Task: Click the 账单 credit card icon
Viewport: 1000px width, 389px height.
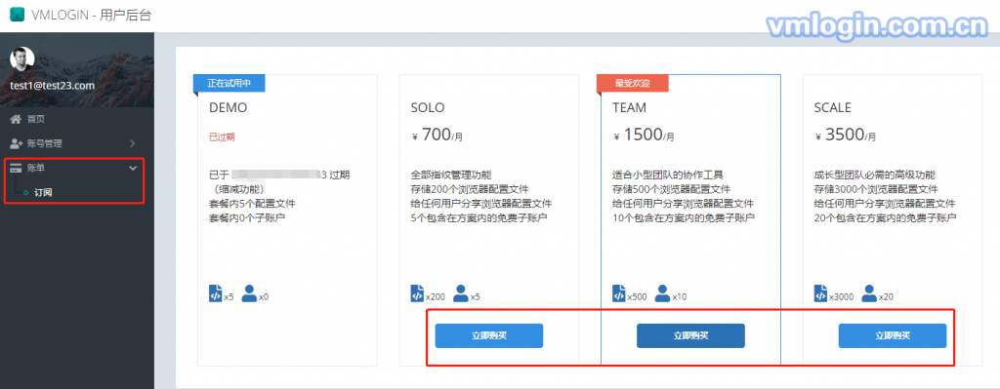Action: pos(16,168)
